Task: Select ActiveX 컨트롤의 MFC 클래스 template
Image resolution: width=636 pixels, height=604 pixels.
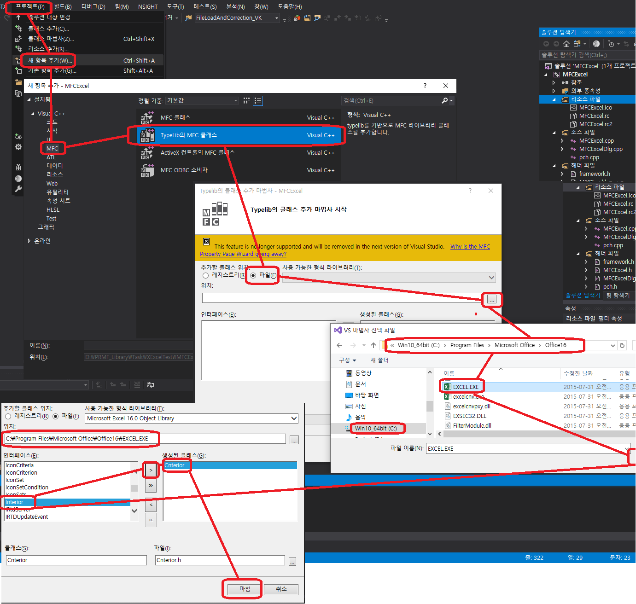Action: (x=239, y=153)
